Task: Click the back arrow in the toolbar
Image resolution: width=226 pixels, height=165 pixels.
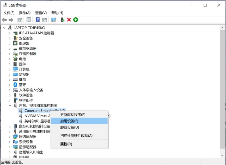Action: (4, 20)
